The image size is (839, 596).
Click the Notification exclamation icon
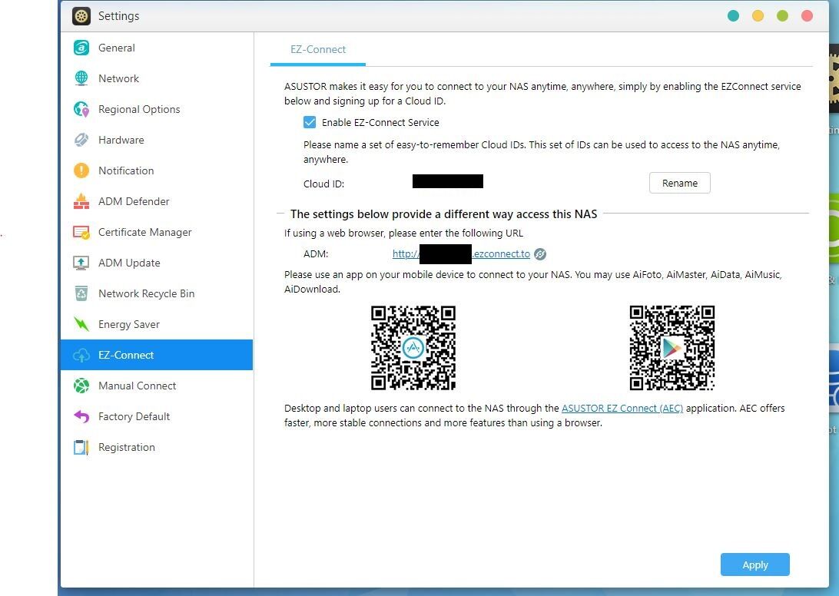[x=81, y=171]
